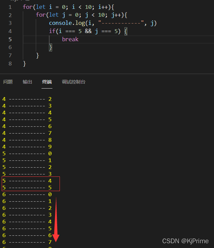Click terminal output row 5 ---- 4
Image resolution: width=214 pixels, height=248 pixels.
pos(27,181)
